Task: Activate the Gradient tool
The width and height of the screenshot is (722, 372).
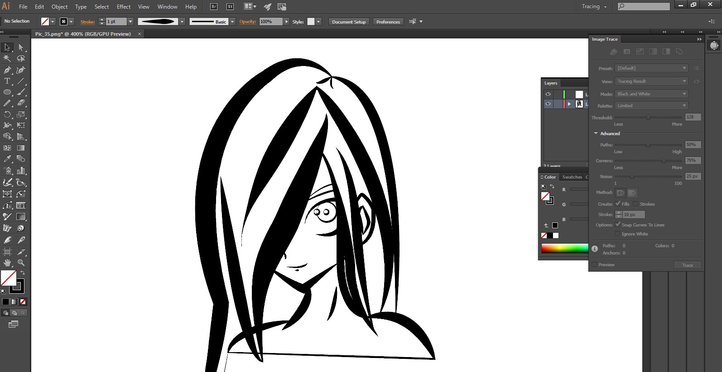Action: (x=21, y=148)
